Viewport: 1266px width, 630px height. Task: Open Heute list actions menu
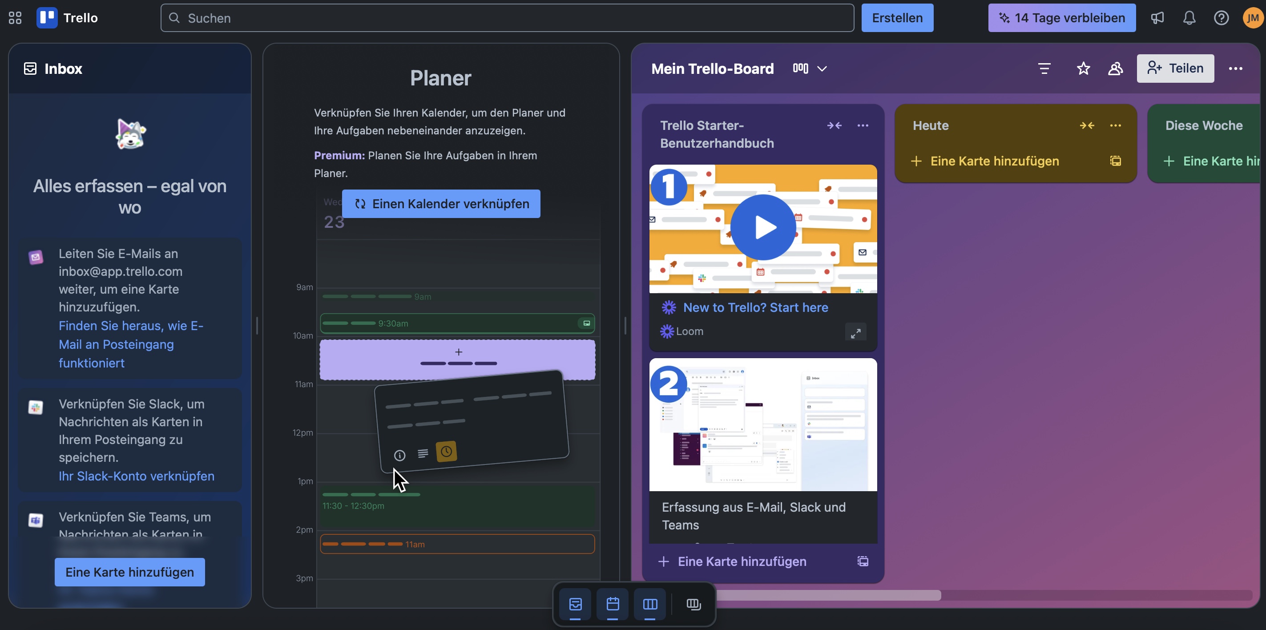[x=1115, y=125]
